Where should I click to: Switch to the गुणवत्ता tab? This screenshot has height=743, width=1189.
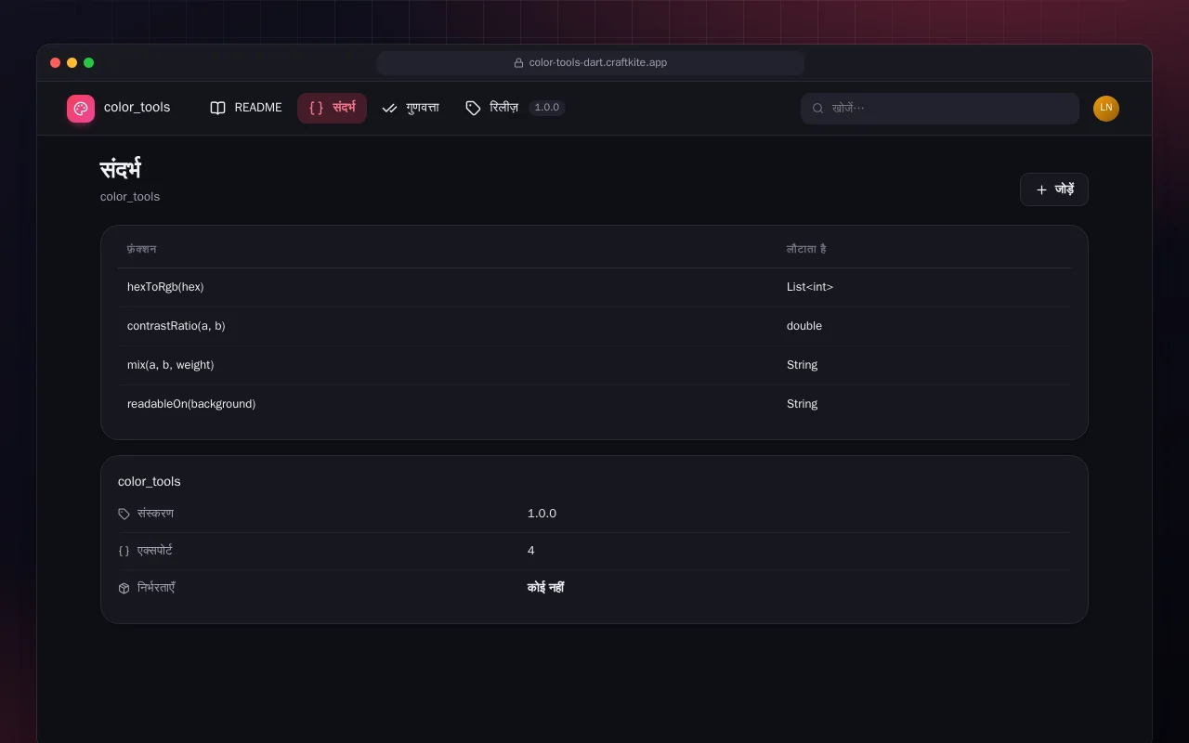click(x=411, y=108)
